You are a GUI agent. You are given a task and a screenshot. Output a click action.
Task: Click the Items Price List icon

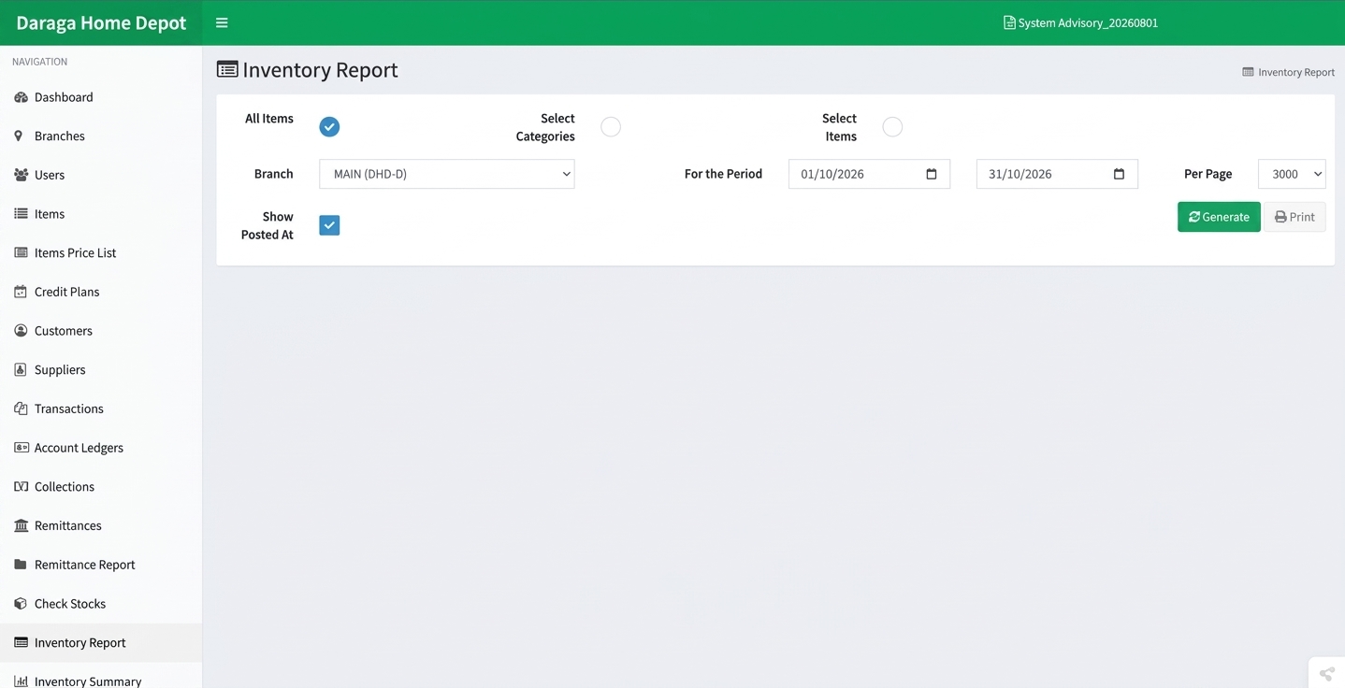pos(21,252)
